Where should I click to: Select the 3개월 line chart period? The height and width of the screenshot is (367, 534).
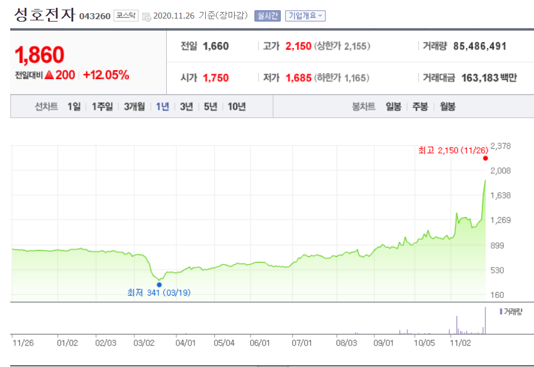click(x=134, y=107)
